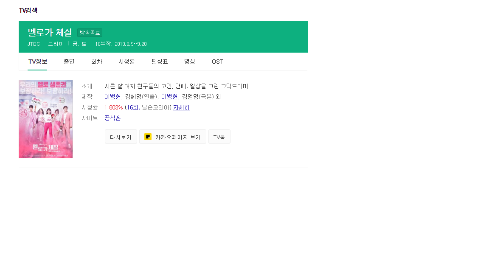Image resolution: width=489 pixels, height=275 pixels.
Task: Click the second 이병헌 writer link
Action: [169, 97]
